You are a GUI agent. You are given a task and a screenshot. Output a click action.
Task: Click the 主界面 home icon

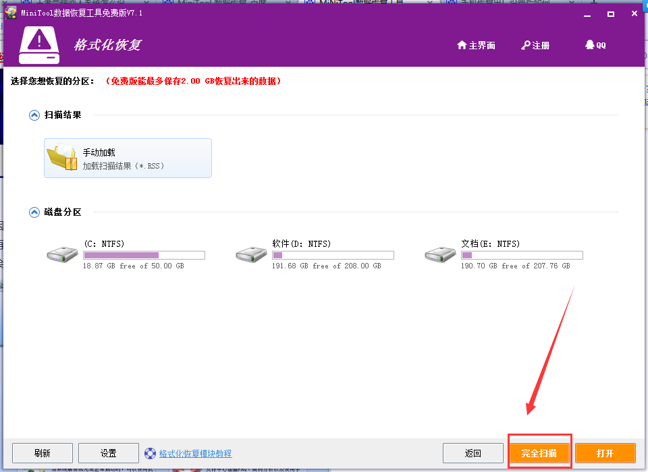point(462,45)
